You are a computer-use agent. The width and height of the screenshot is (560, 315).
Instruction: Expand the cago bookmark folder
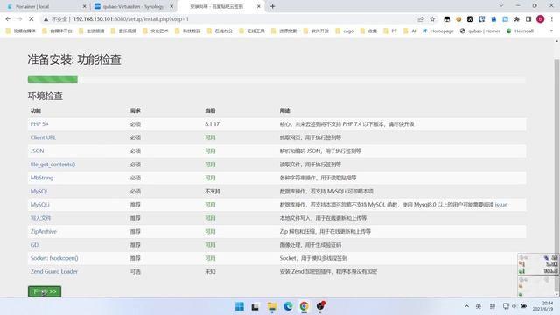click(344, 31)
